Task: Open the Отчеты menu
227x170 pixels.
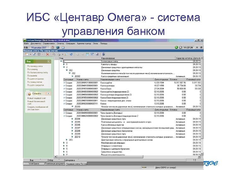Action: [61, 43]
